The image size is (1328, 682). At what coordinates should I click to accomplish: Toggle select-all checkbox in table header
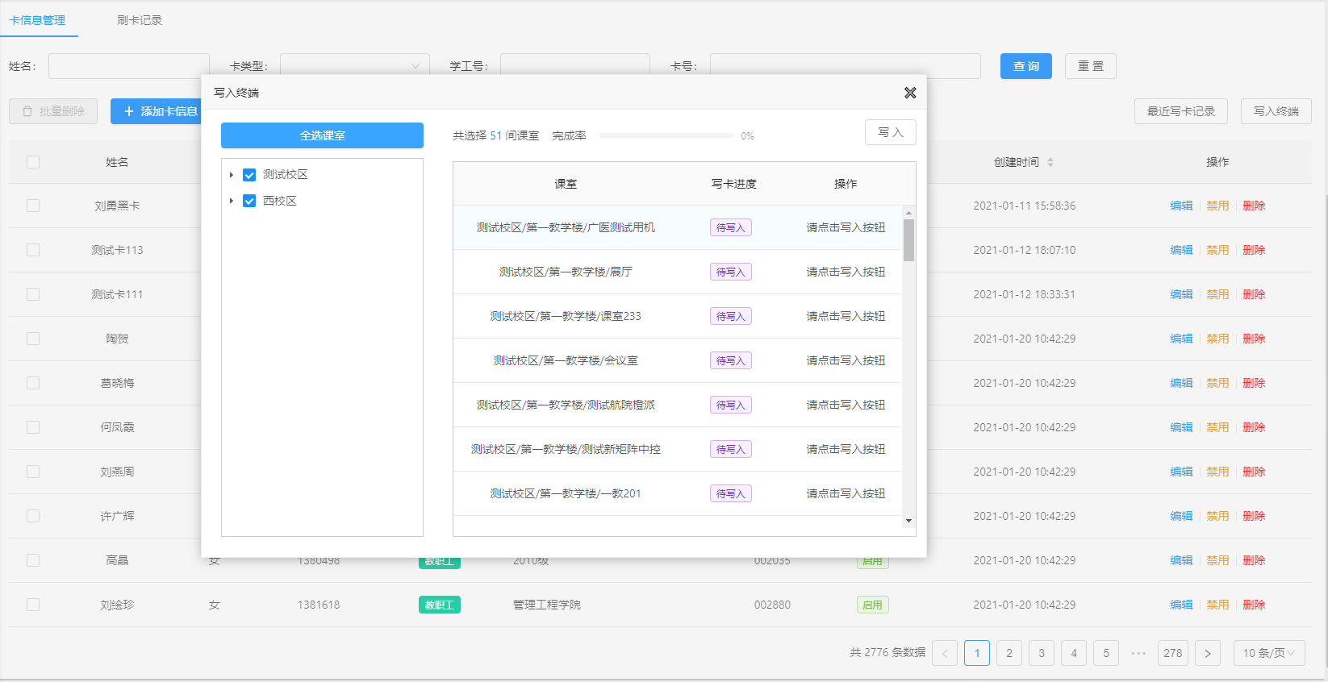[x=33, y=162]
